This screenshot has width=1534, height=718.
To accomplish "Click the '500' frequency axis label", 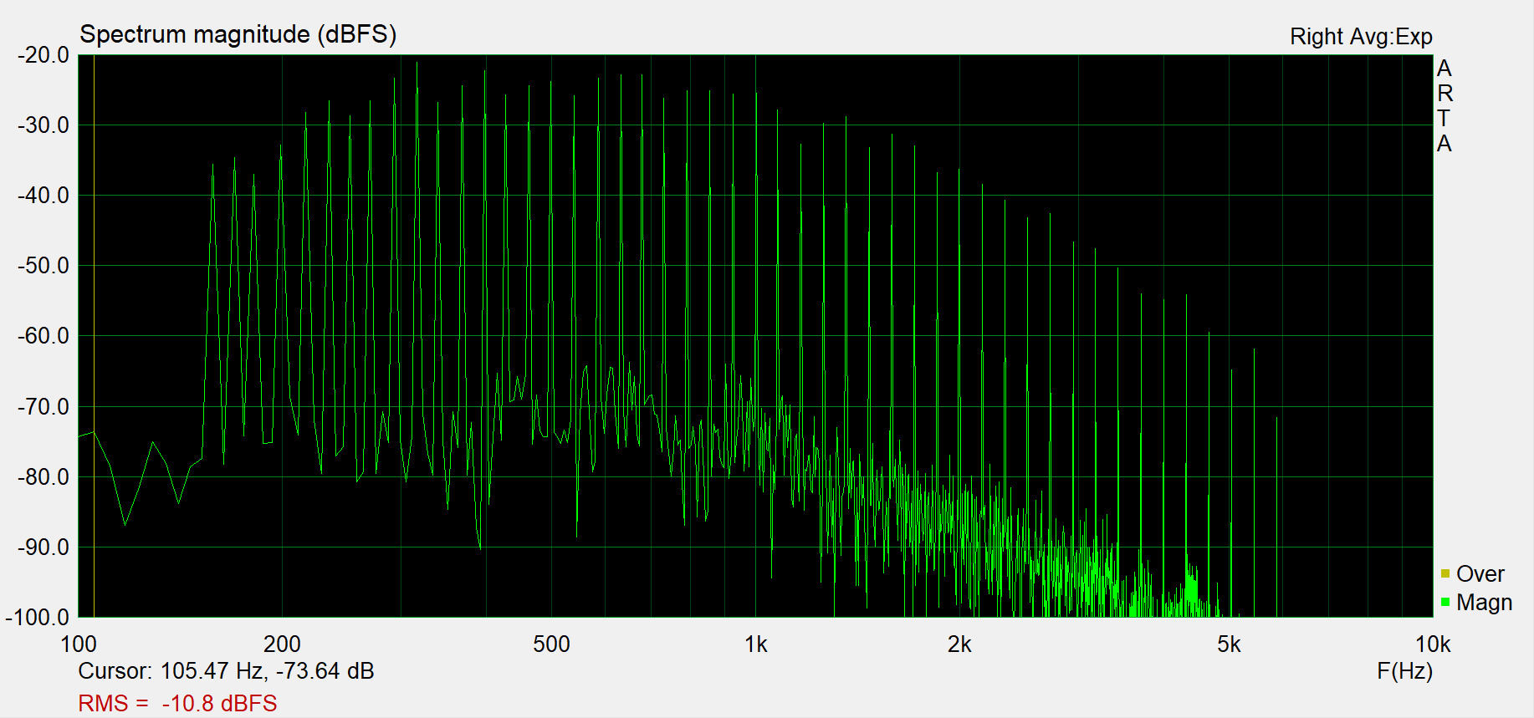I will 551,644.
